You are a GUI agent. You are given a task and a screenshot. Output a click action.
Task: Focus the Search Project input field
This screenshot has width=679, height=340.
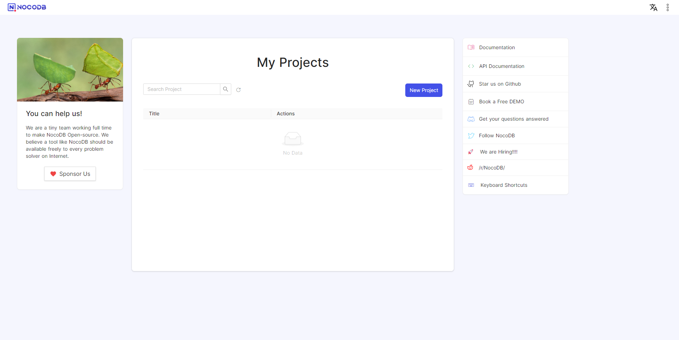point(182,89)
